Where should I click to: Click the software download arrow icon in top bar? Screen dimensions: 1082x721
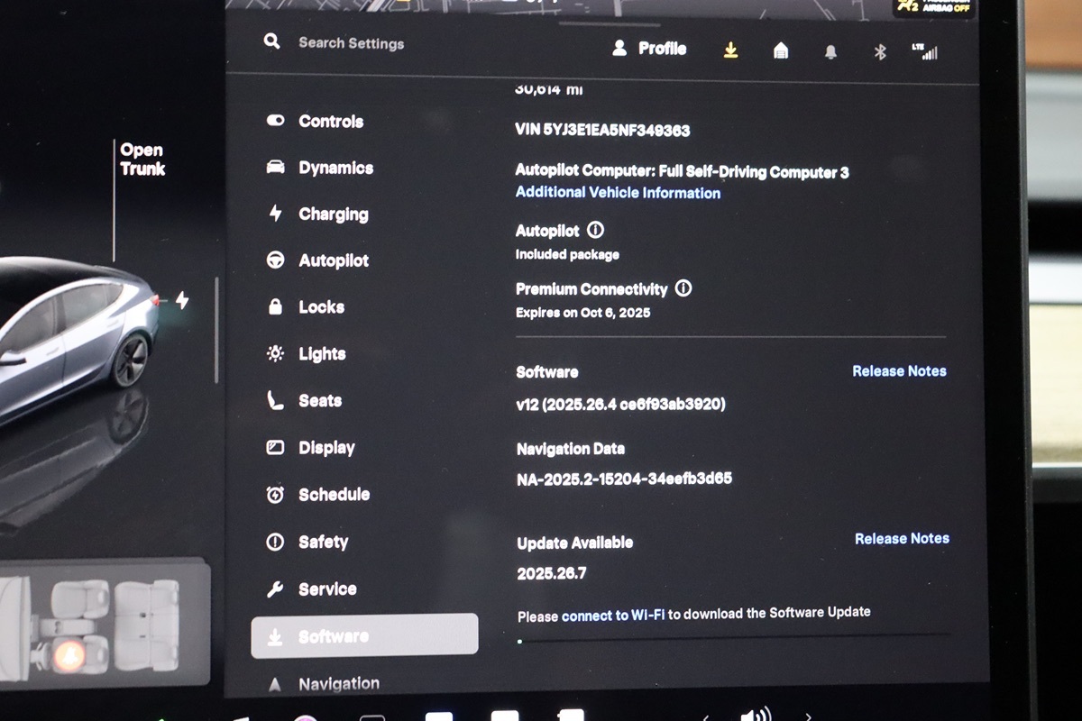tap(730, 50)
